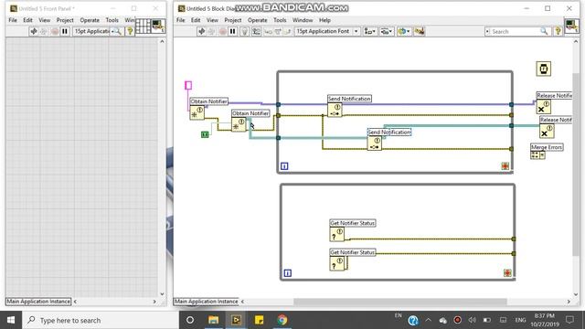Click Windows Start button

coord(11,320)
